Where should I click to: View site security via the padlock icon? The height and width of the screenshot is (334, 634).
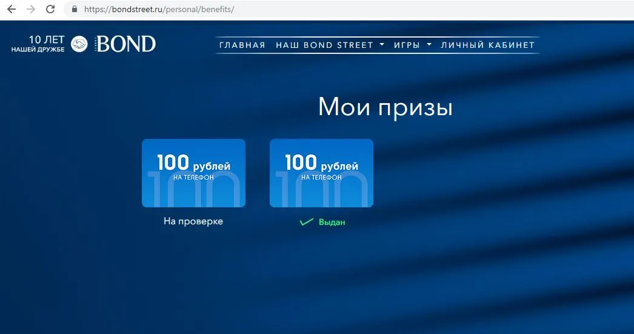tap(75, 9)
